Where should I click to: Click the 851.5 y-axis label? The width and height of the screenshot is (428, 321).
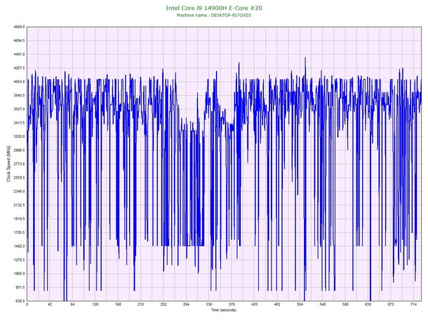pyautogui.click(x=20, y=287)
